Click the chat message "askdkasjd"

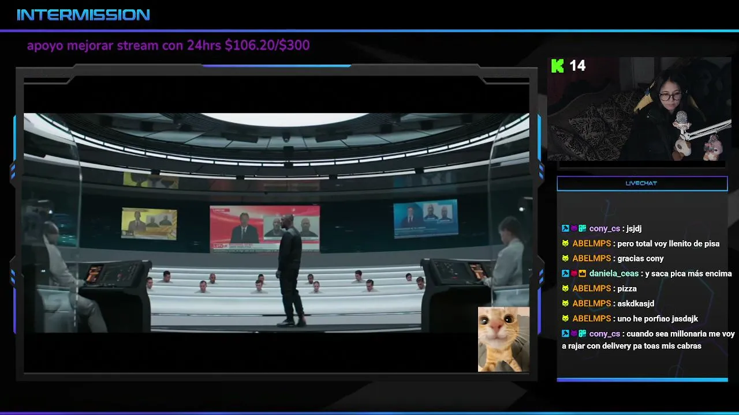point(636,304)
